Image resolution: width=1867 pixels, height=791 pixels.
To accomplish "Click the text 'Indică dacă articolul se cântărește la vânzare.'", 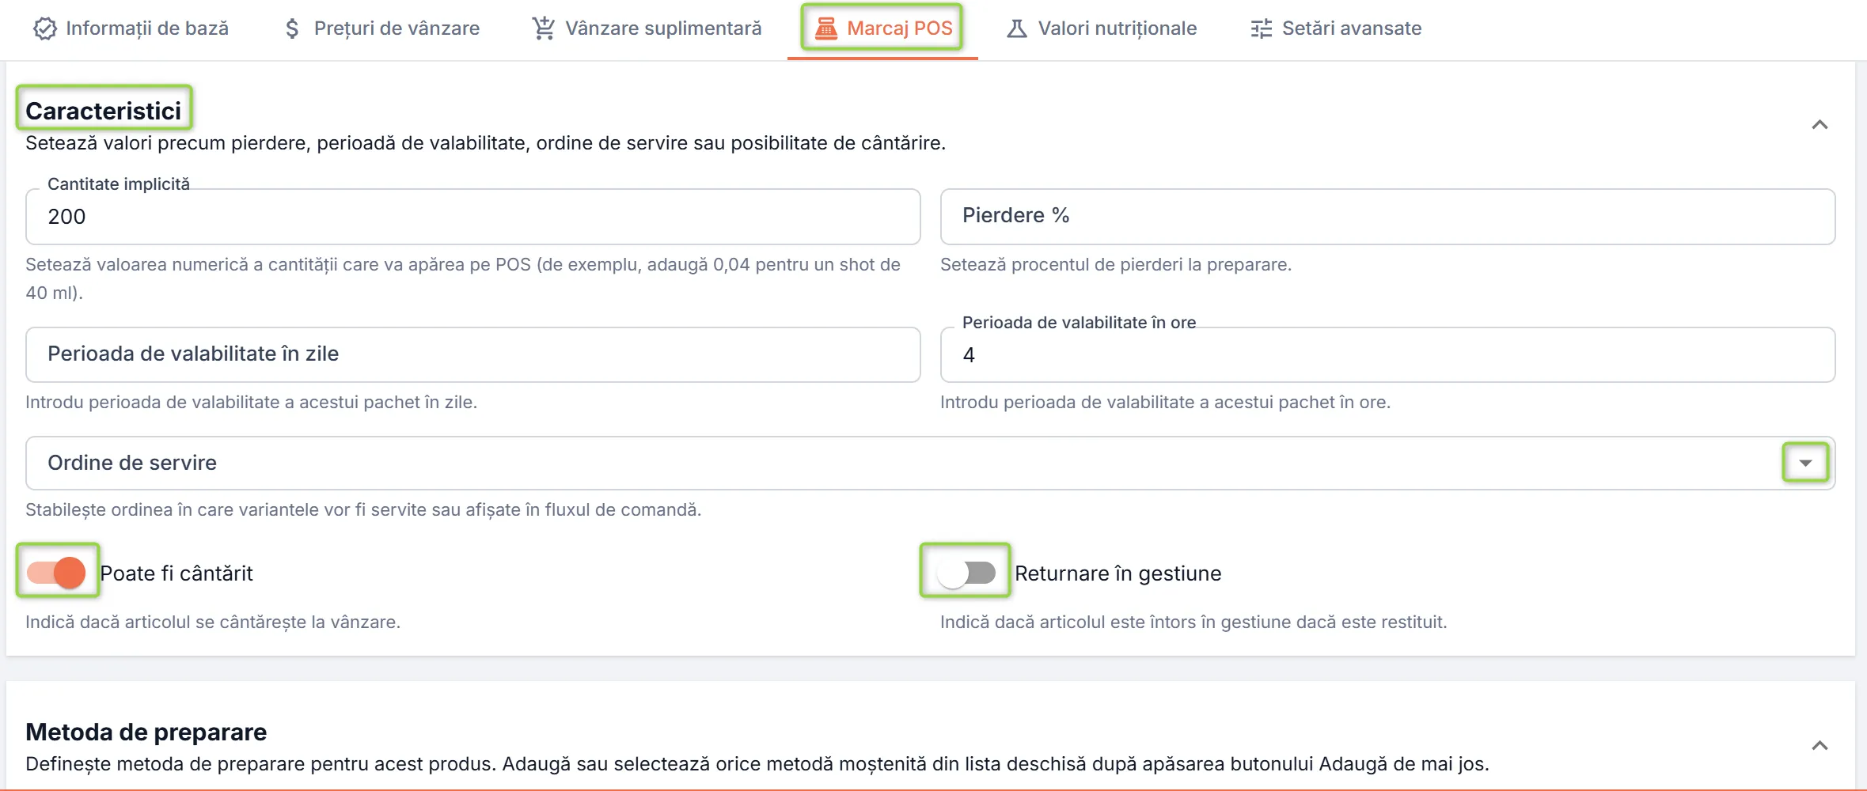I will pyautogui.click(x=213, y=622).
